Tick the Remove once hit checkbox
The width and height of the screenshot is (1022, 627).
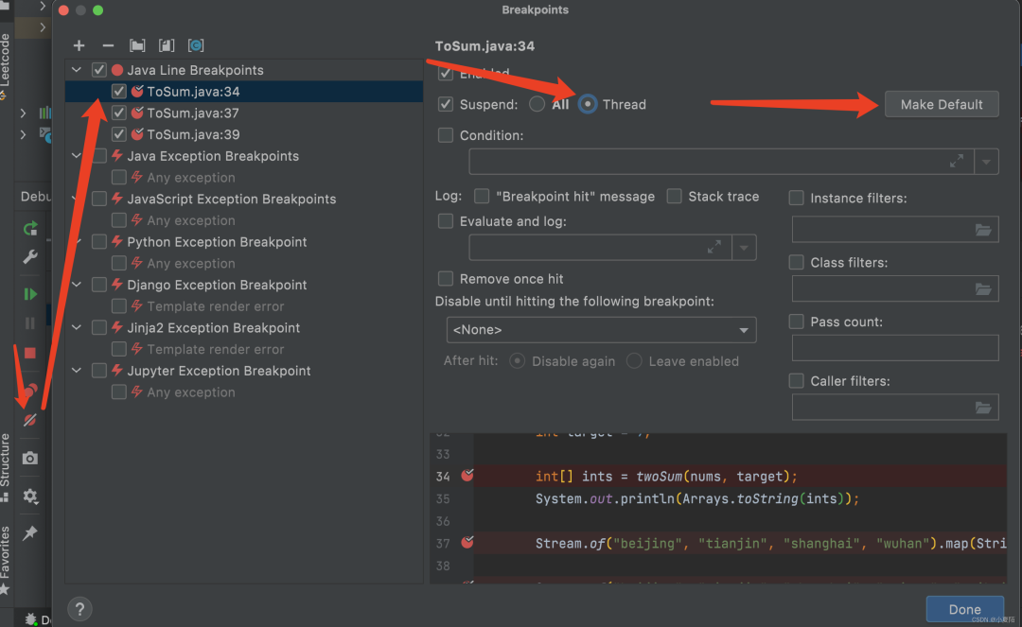[446, 279]
